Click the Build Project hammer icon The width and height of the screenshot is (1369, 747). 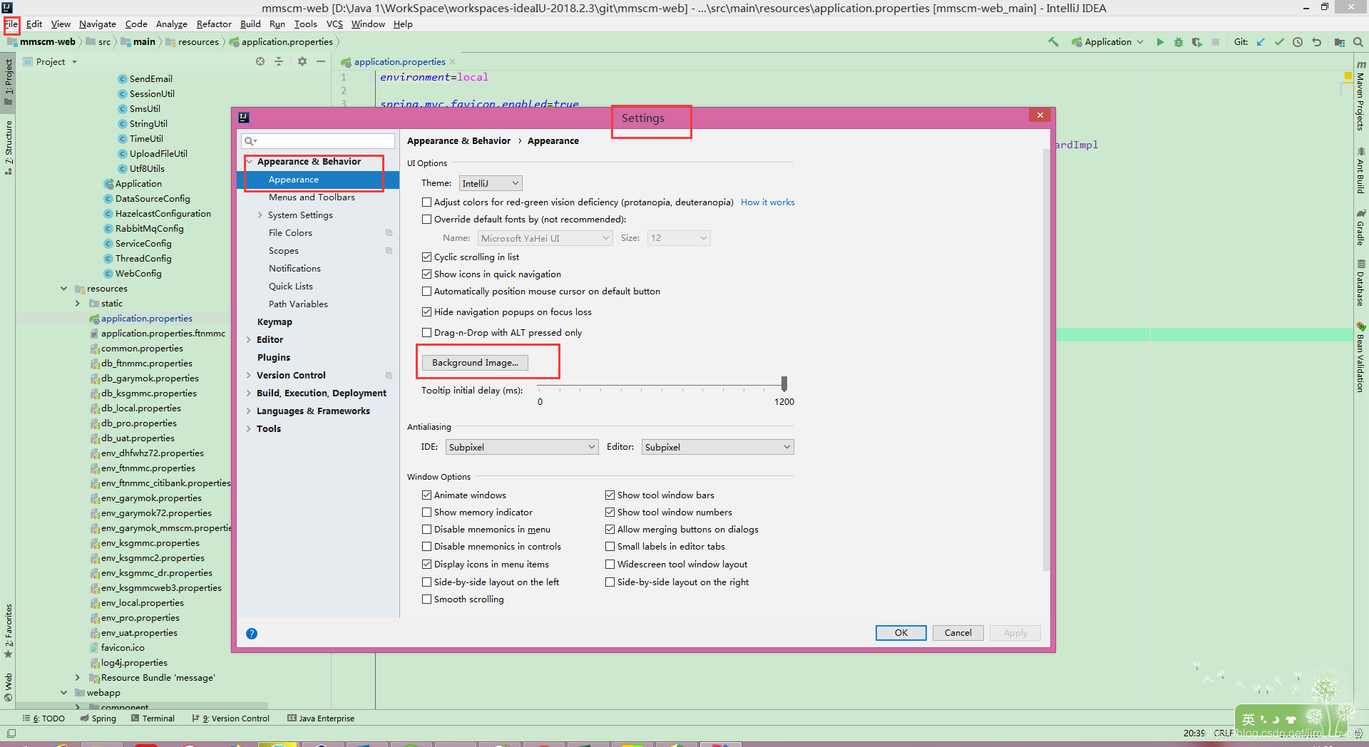click(x=1053, y=42)
